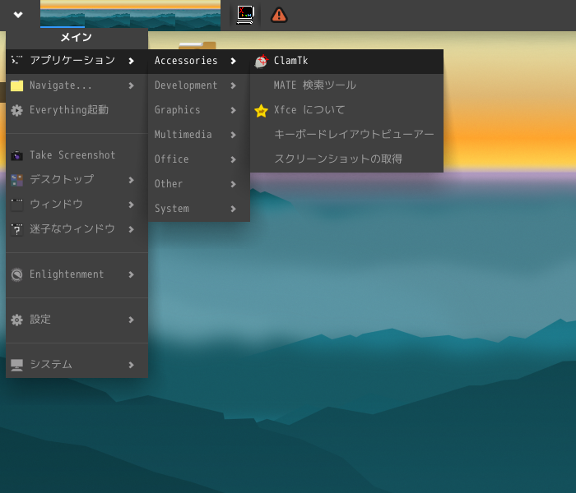Expand the 設定 submenu arrow
This screenshot has width=576, height=493.
point(131,320)
